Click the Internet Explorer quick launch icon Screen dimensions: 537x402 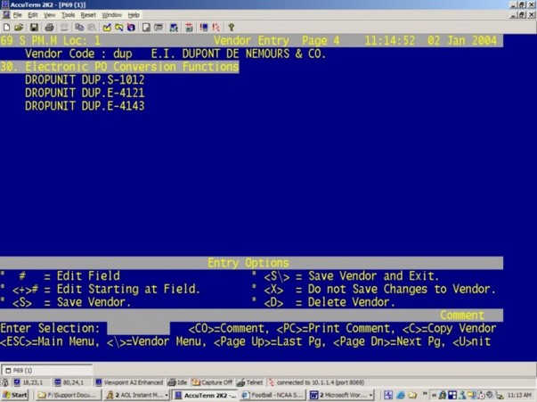(x=401, y=395)
